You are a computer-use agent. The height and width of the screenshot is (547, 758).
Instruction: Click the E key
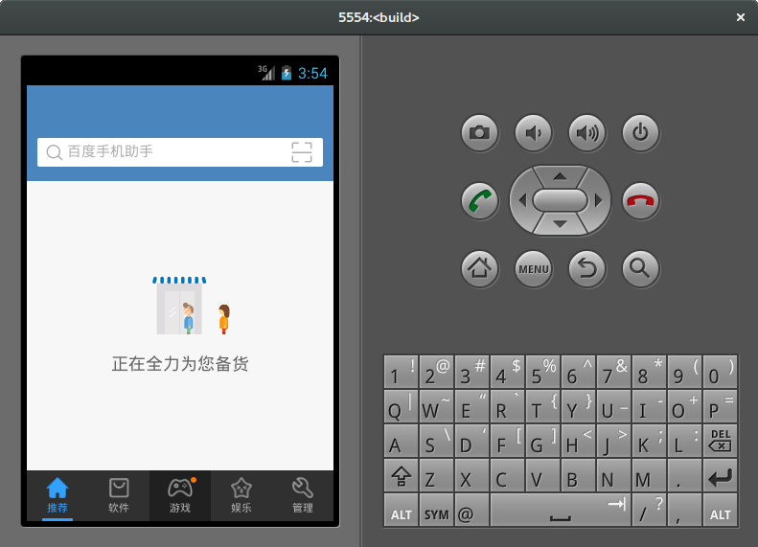tap(471, 407)
